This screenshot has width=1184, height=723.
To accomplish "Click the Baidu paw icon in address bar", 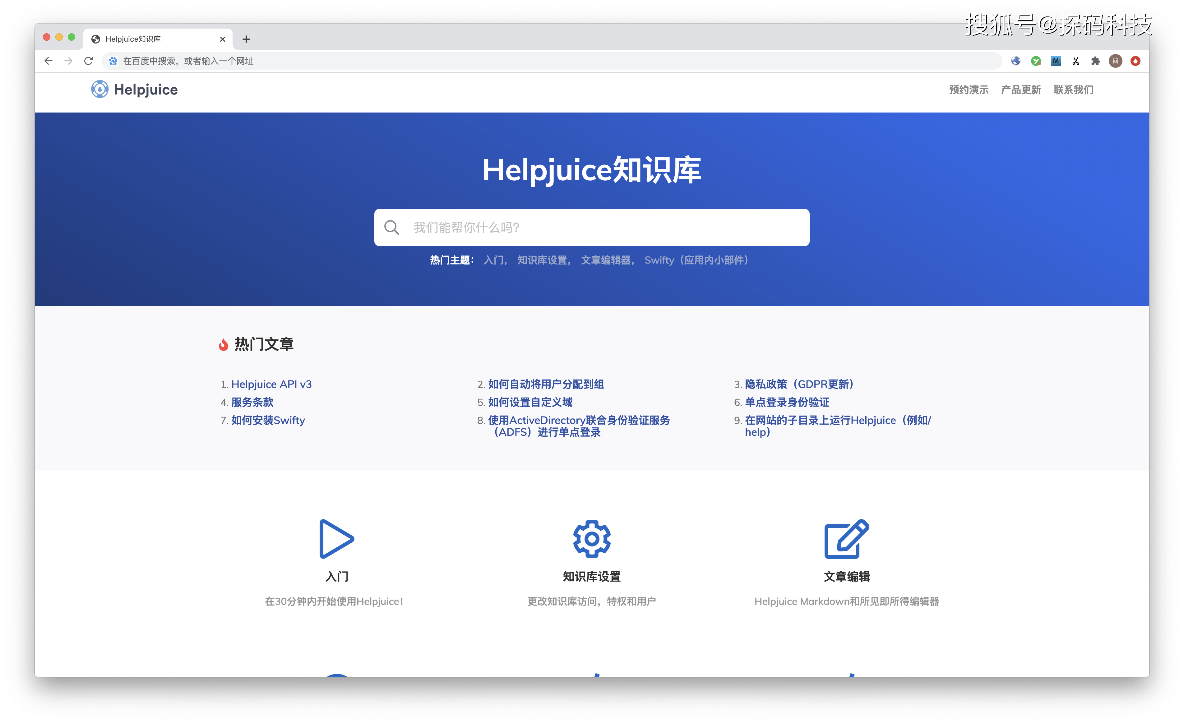I will click(x=113, y=61).
